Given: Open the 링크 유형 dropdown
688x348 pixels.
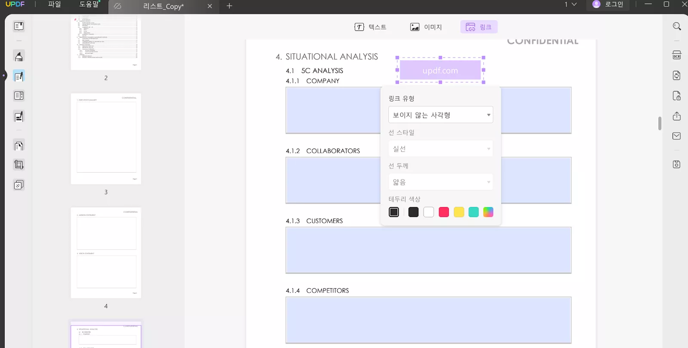Looking at the screenshot, I should [441, 115].
